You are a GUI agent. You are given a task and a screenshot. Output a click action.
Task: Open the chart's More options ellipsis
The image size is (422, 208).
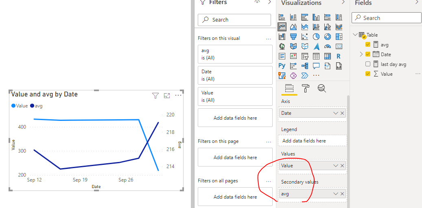click(178, 95)
